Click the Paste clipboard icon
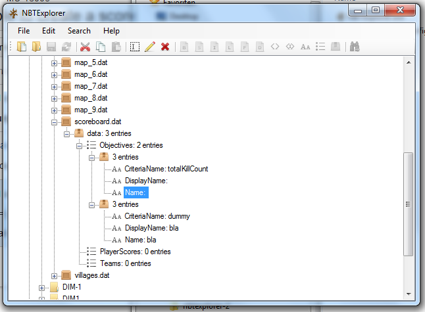Image resolution: width=425 pixels, height=312 pixels. 116,47
